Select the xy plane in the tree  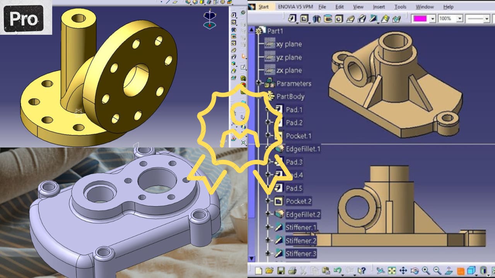click(289, 44)
